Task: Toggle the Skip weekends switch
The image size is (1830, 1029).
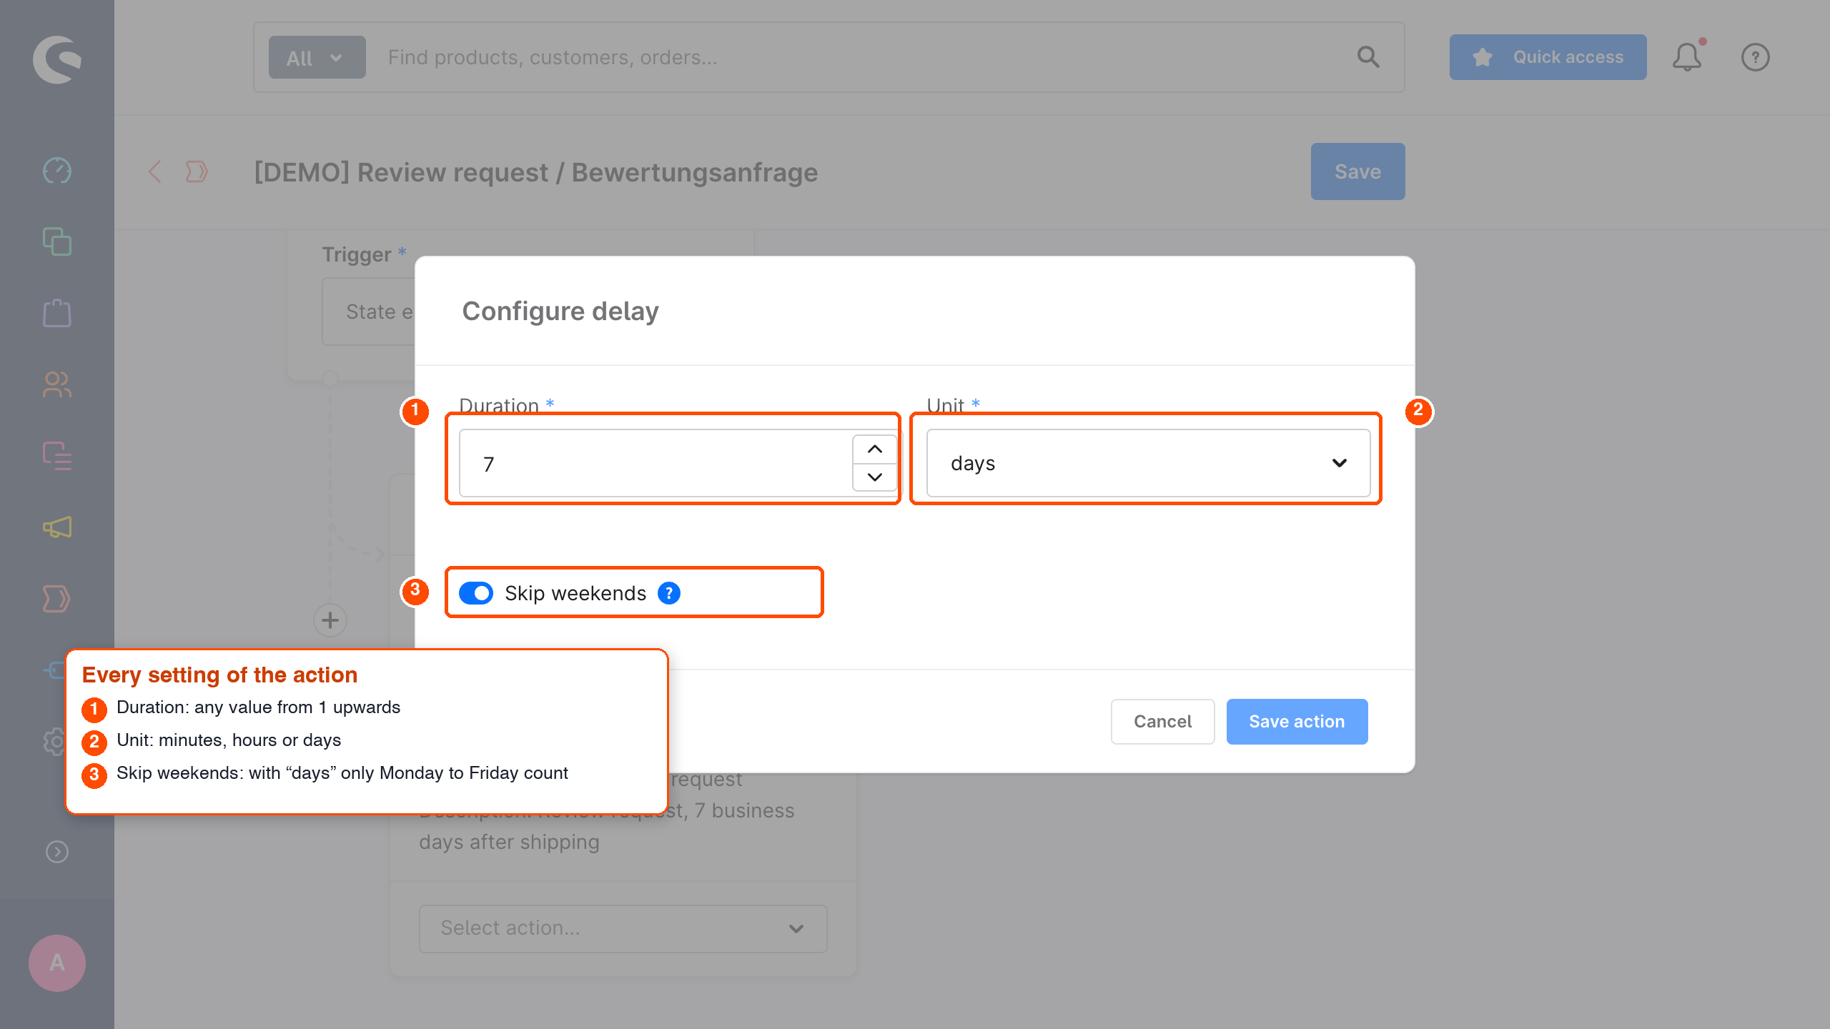Action: [476, 593]
